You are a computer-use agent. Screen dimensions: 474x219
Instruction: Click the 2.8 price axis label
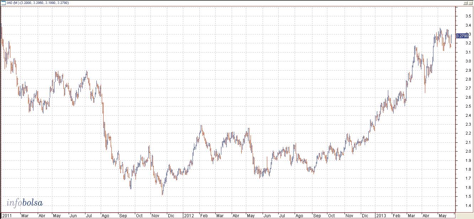[x=468, y=80]
